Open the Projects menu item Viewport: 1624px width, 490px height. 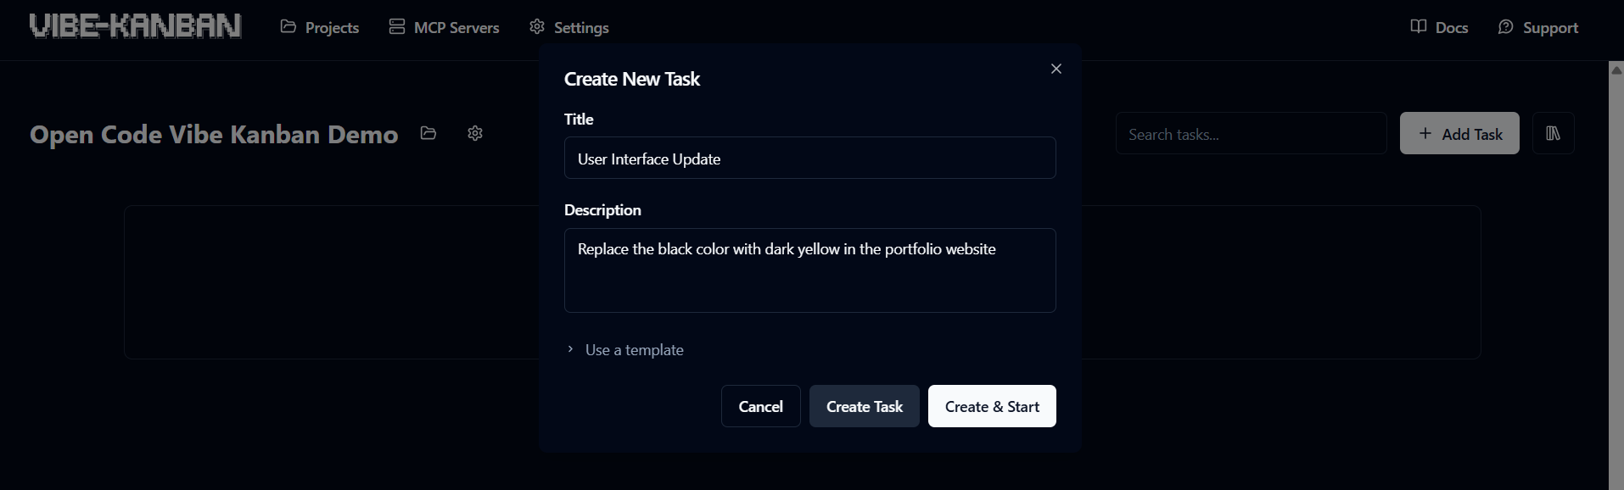320,27
